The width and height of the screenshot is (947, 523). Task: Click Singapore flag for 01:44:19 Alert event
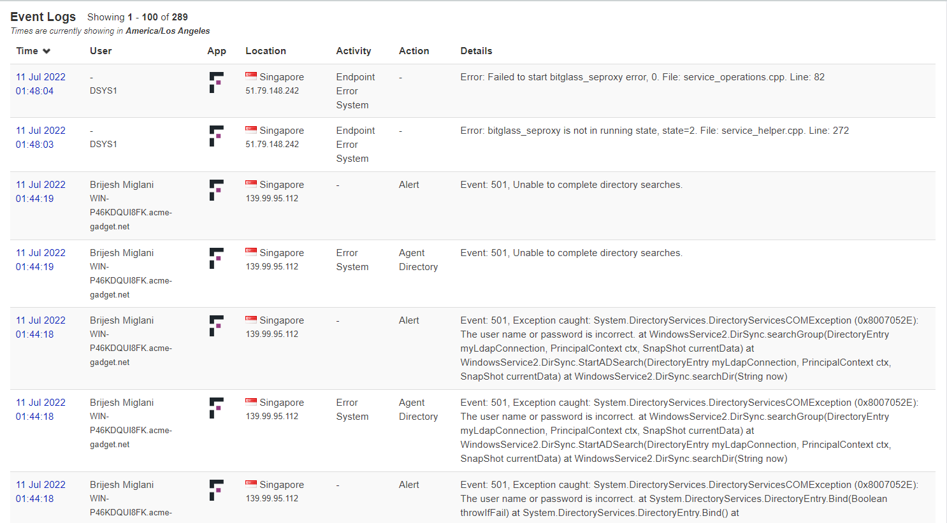[251, 184]
